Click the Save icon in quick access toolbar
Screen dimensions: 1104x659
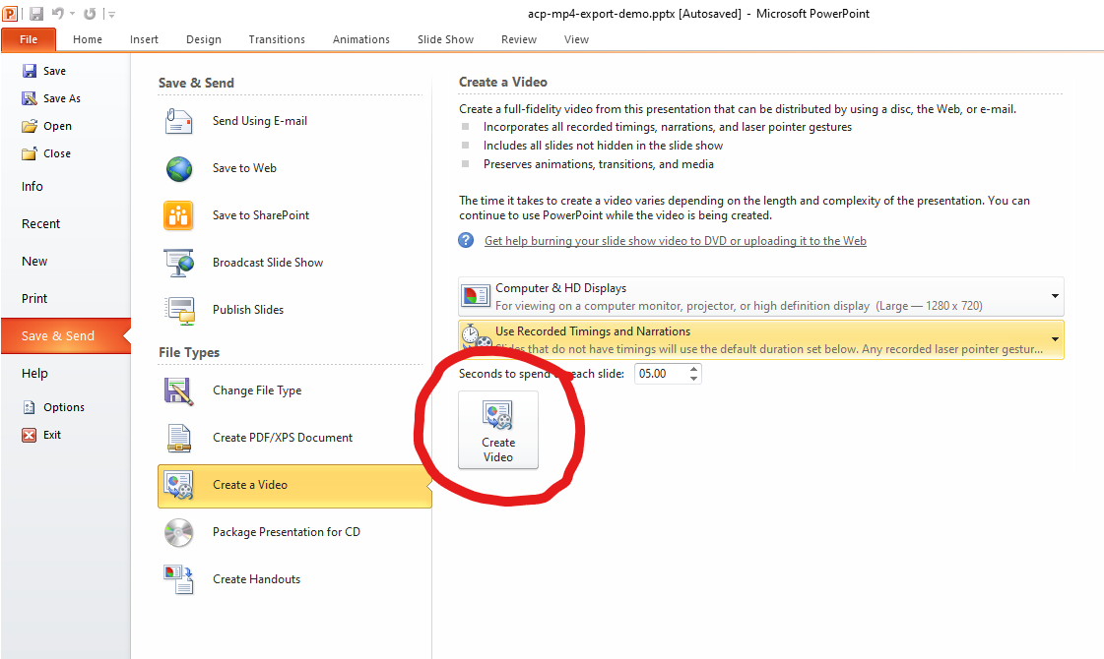[36, 14]
